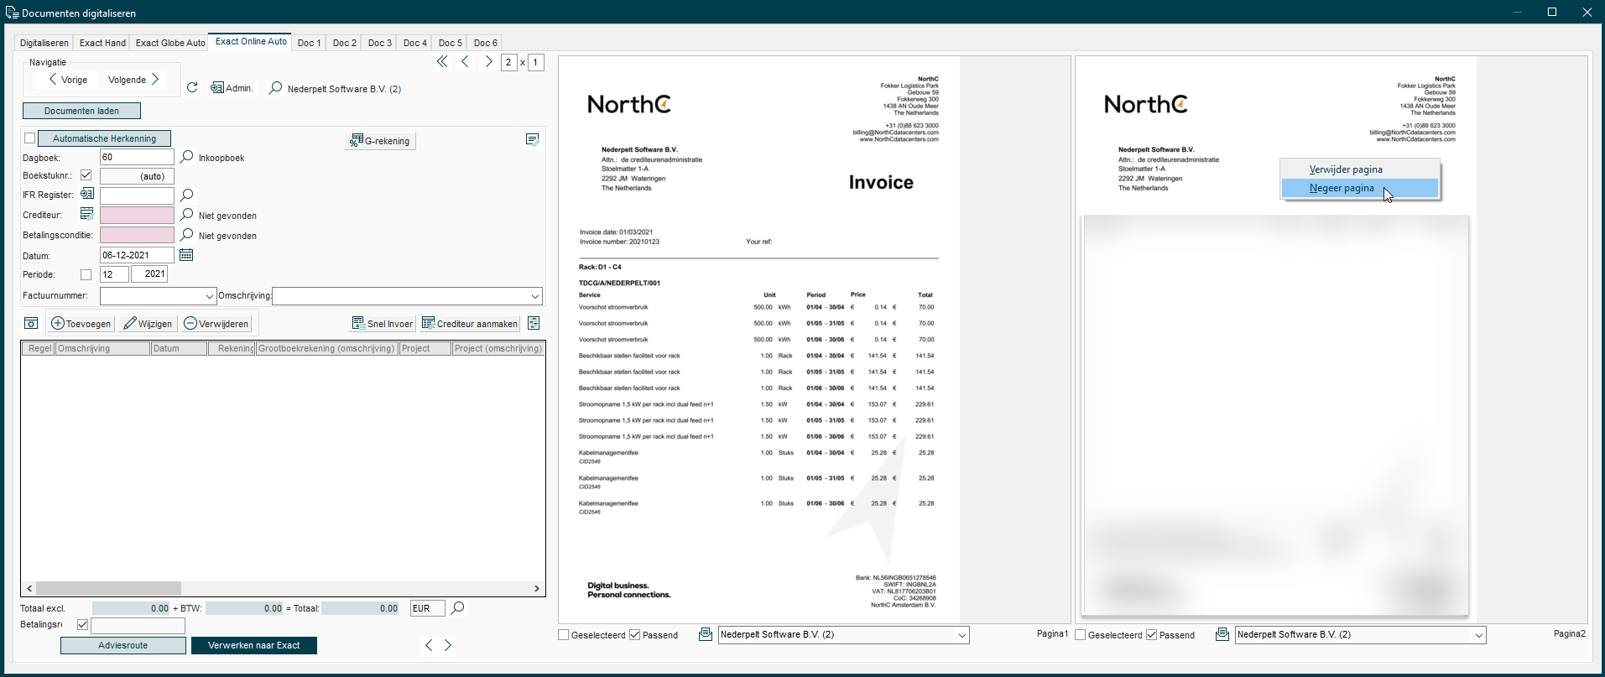Click stamp icon beside Pagina1 company dropdown
The image size is (1605, 677).
pos(706,634)
